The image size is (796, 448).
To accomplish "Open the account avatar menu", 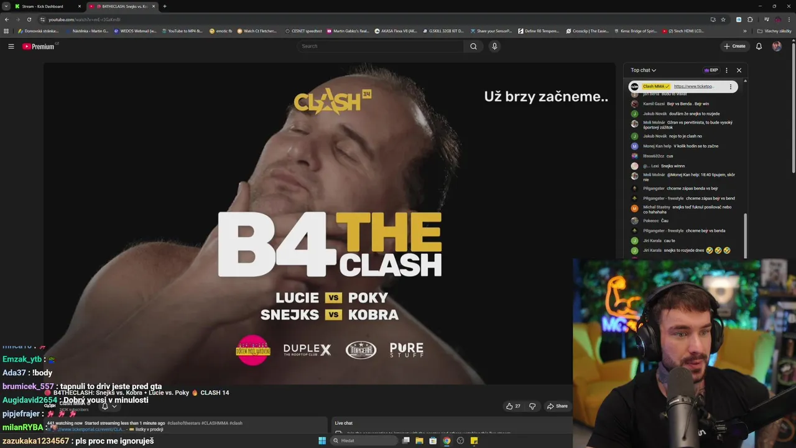I will click(x=777, y=46).
